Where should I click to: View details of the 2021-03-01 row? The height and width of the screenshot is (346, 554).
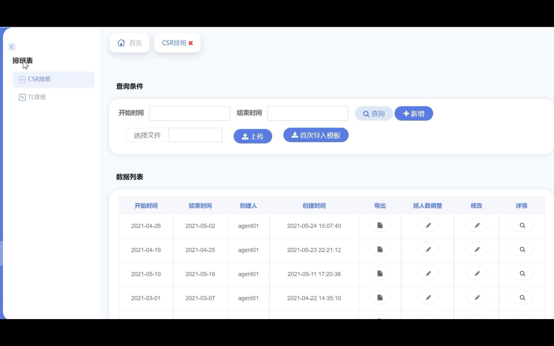pyautogui.click(x=522, y=297)
